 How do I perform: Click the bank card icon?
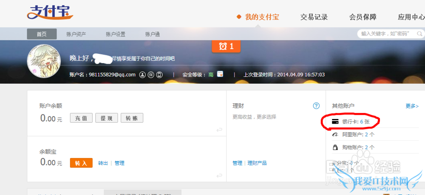(335, 122)
